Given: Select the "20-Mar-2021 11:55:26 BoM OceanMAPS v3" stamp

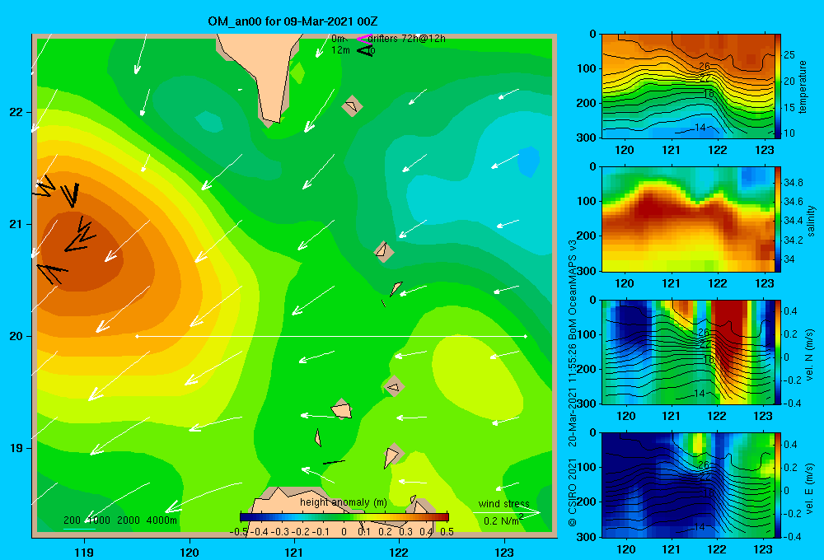Looking at the screenshot, I should coord(573,343).
